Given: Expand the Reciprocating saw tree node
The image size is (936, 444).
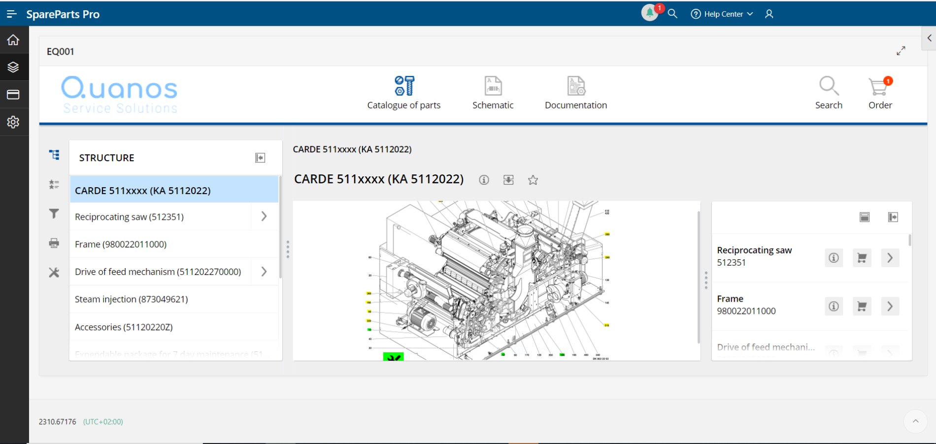Looking at the screenshot, I should point(264,216).
